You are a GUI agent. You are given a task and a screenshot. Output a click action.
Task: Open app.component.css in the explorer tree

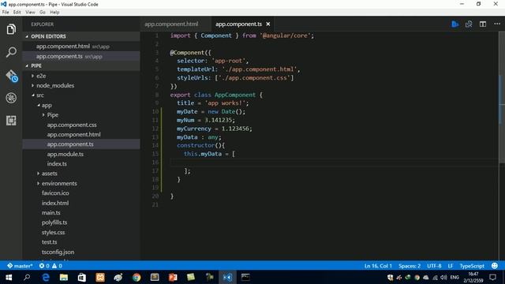pyautogui.click(x=72, y=125)
